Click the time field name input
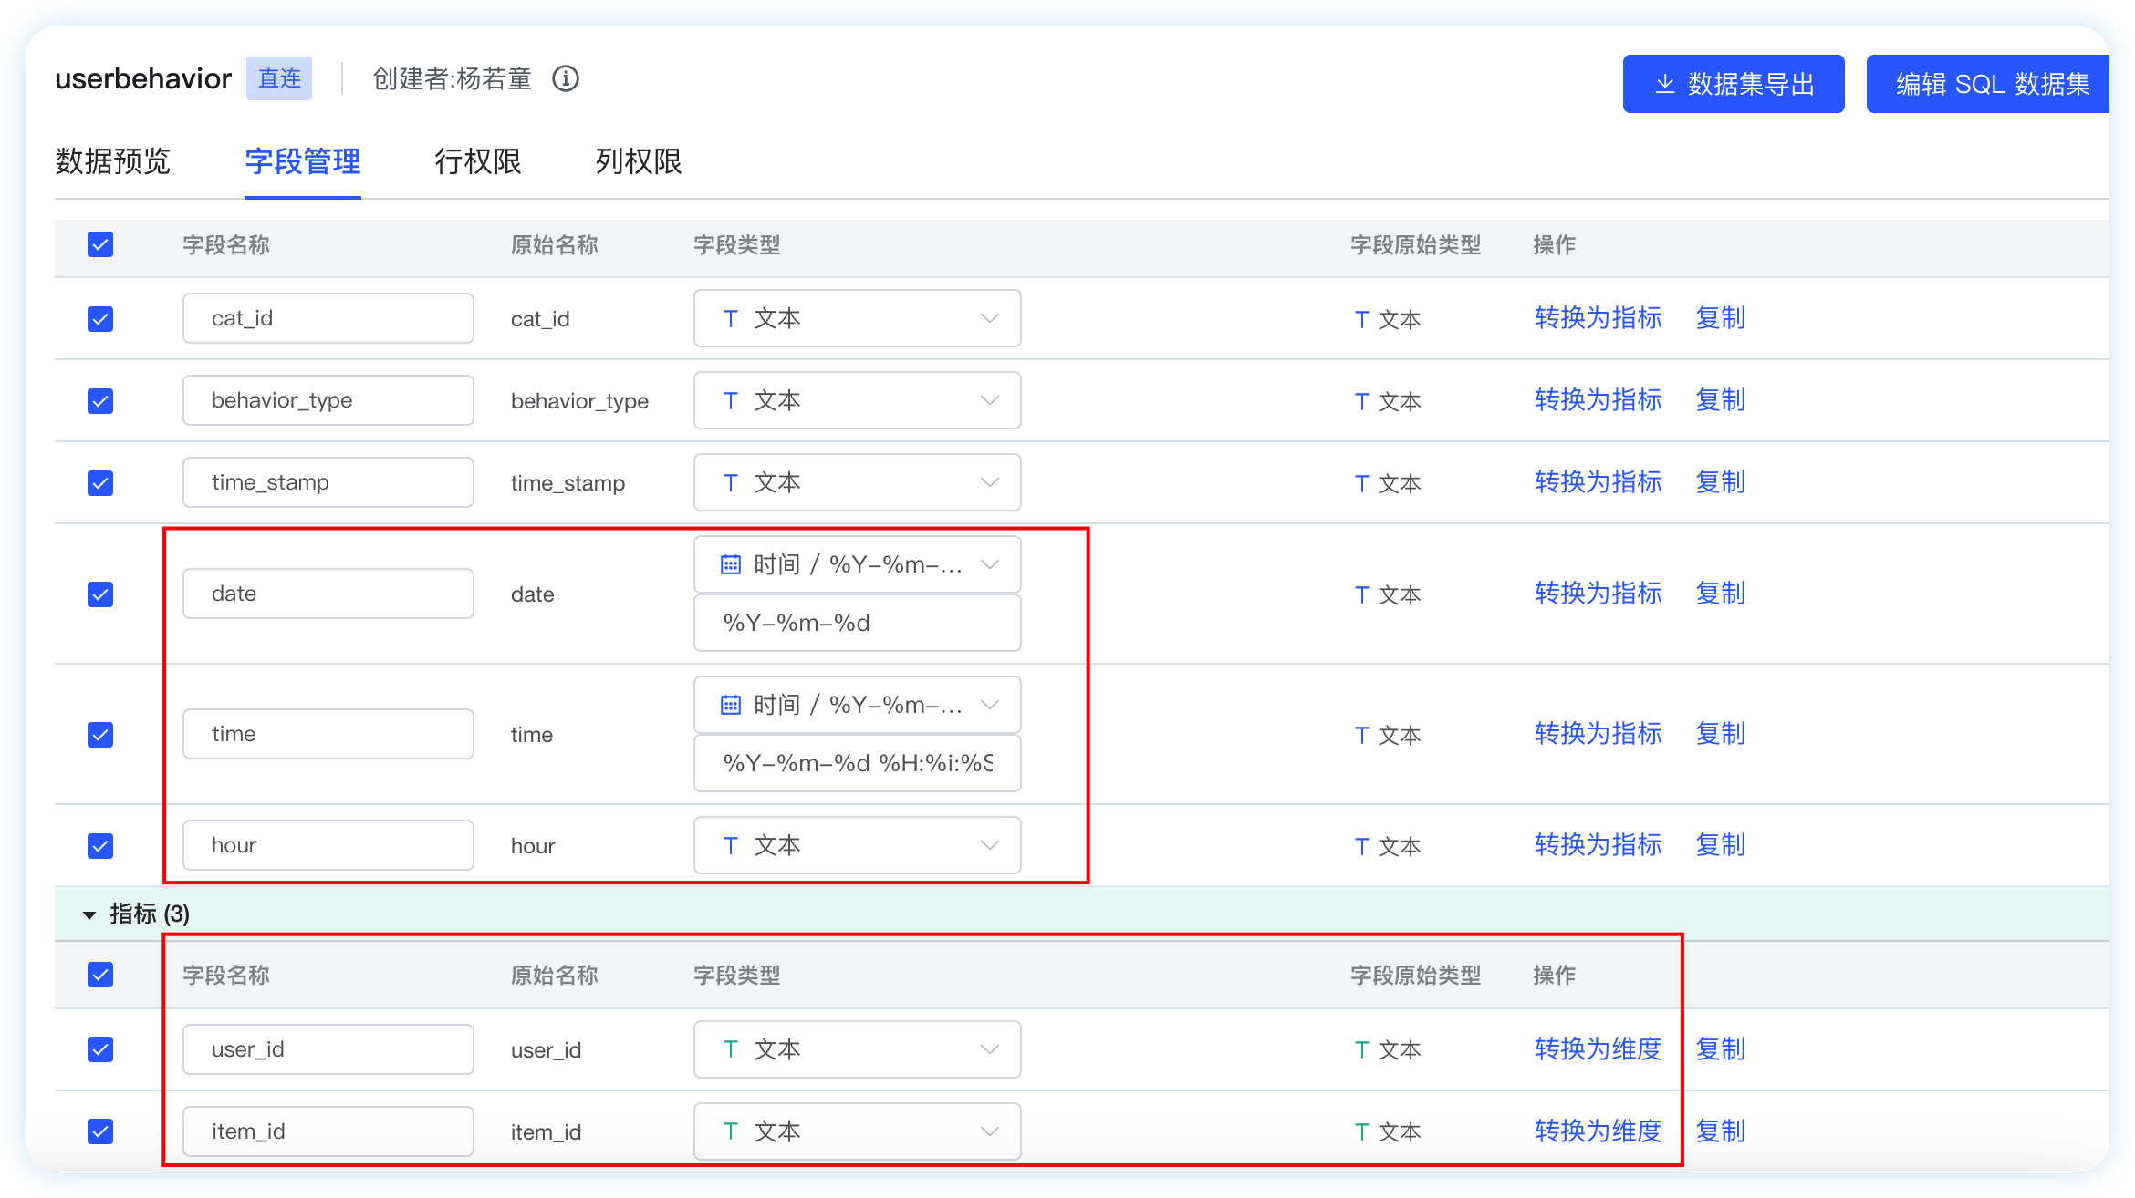 tap(328, 734)
